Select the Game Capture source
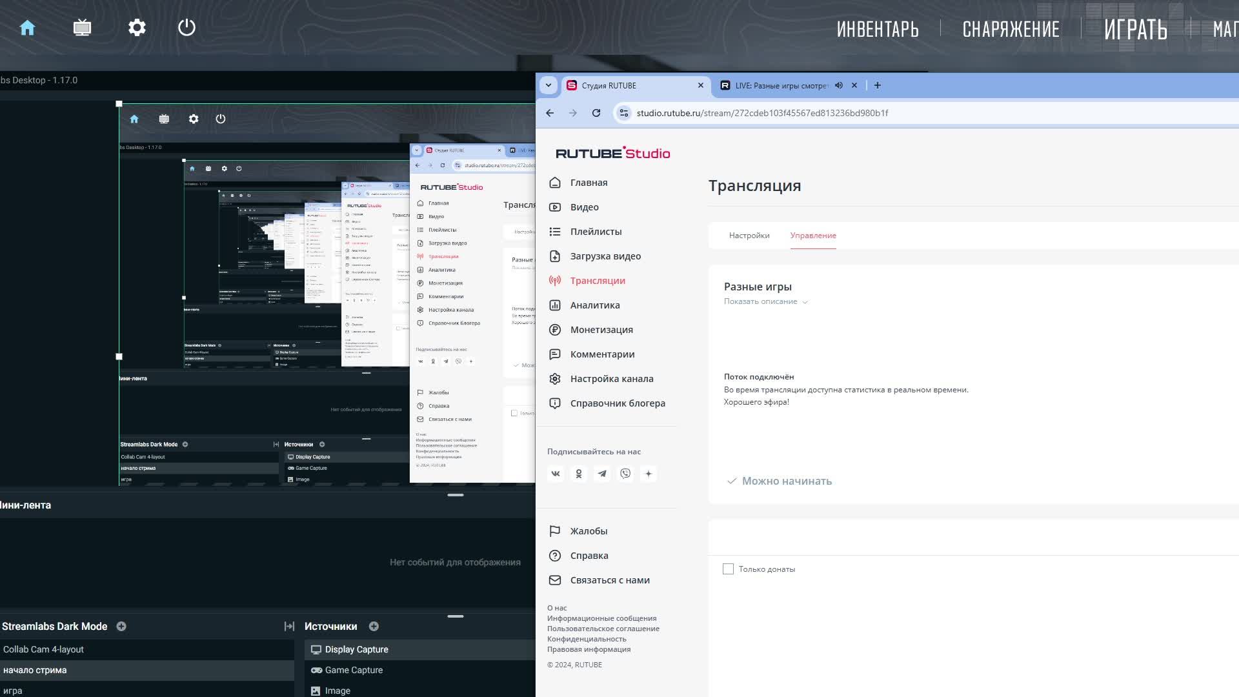The width and height of the screenshot is (1239, 697). (419, 671)
